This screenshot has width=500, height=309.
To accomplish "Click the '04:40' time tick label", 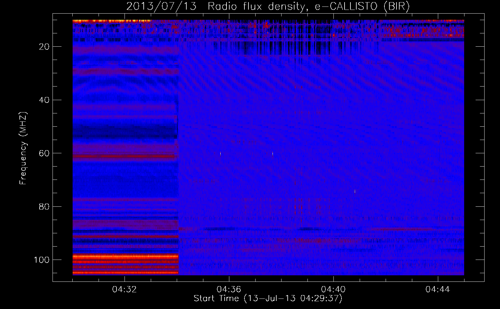I will tap(333, 290).
